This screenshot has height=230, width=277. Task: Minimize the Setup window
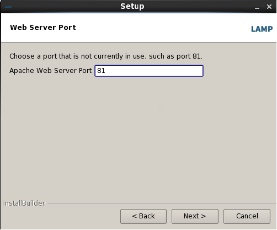(x=257, y=7)
